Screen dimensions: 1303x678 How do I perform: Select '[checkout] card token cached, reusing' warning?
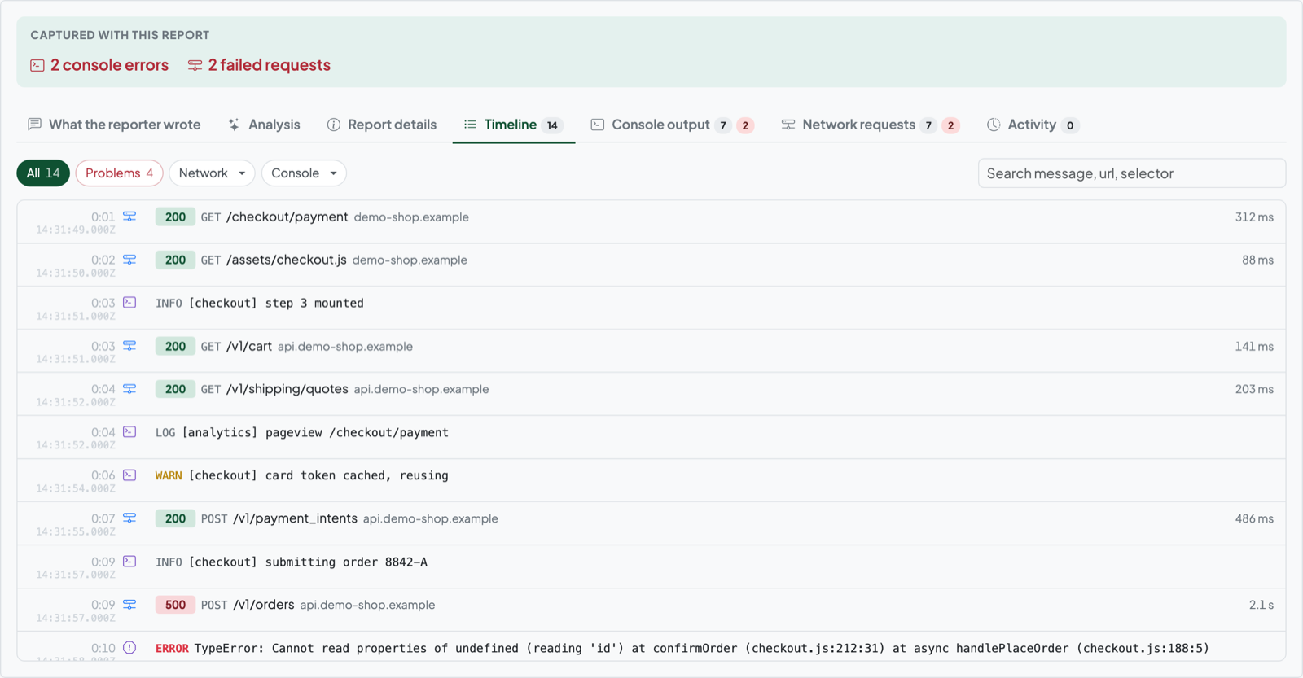[318, 475]
